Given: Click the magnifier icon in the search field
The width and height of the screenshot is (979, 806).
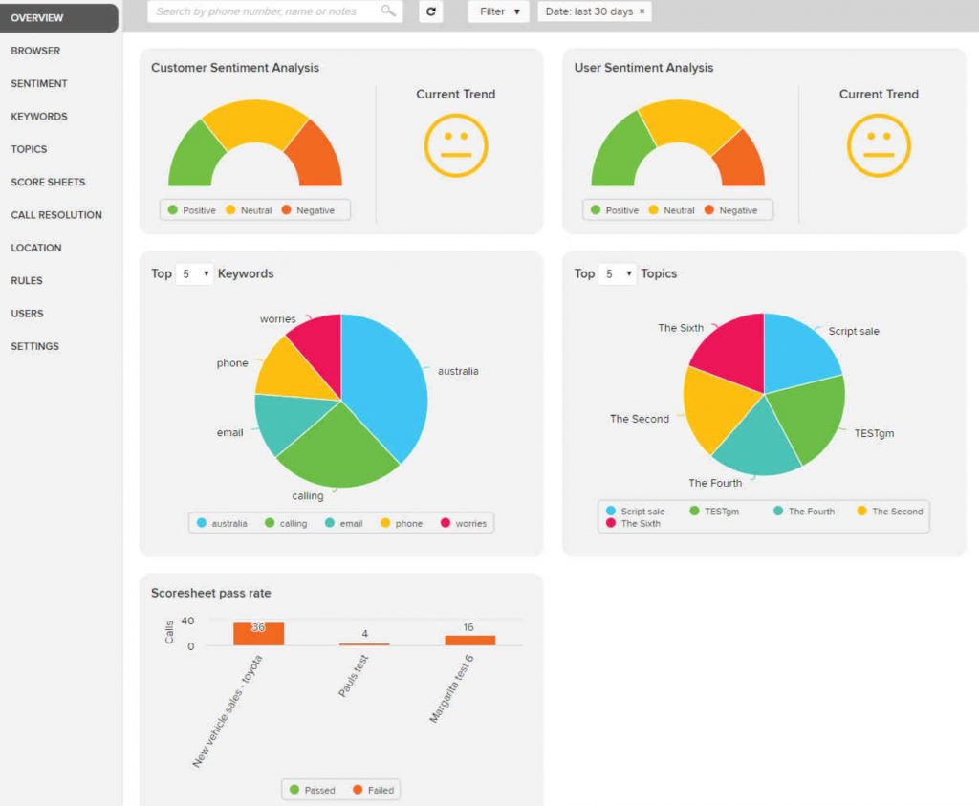Looking at the screenshot, I should pyautogui.click(x=387, y=12).
